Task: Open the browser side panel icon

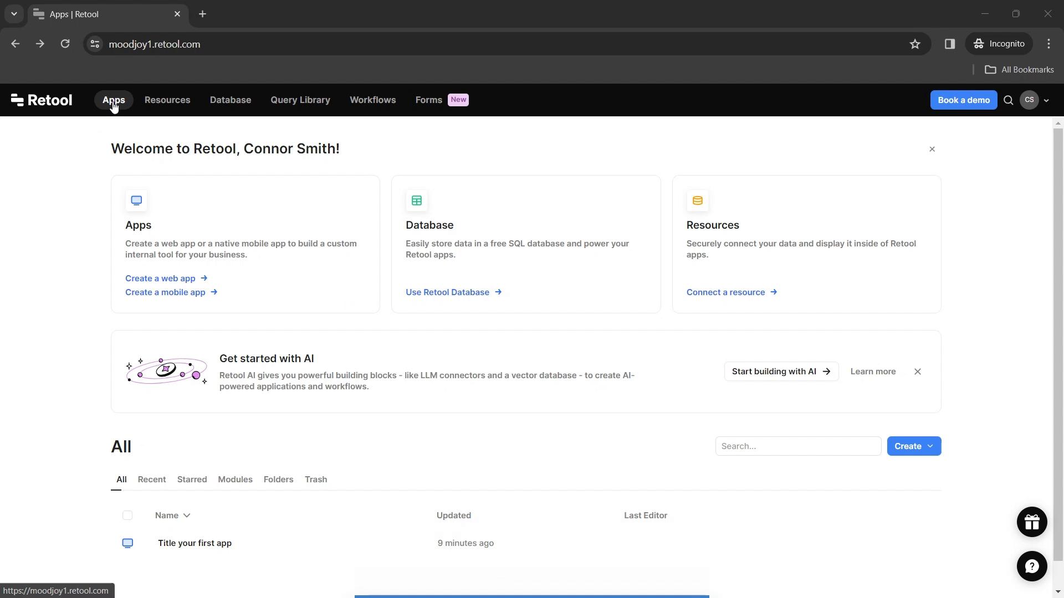Action: [950, 44]
